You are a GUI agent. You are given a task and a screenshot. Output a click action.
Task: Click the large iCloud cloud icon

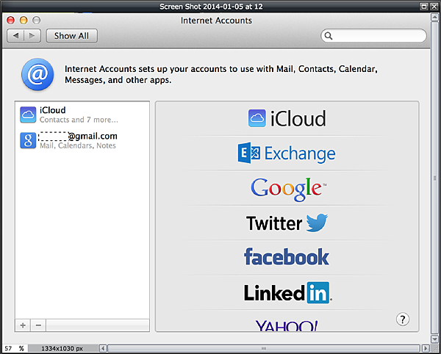coord(257,118)
